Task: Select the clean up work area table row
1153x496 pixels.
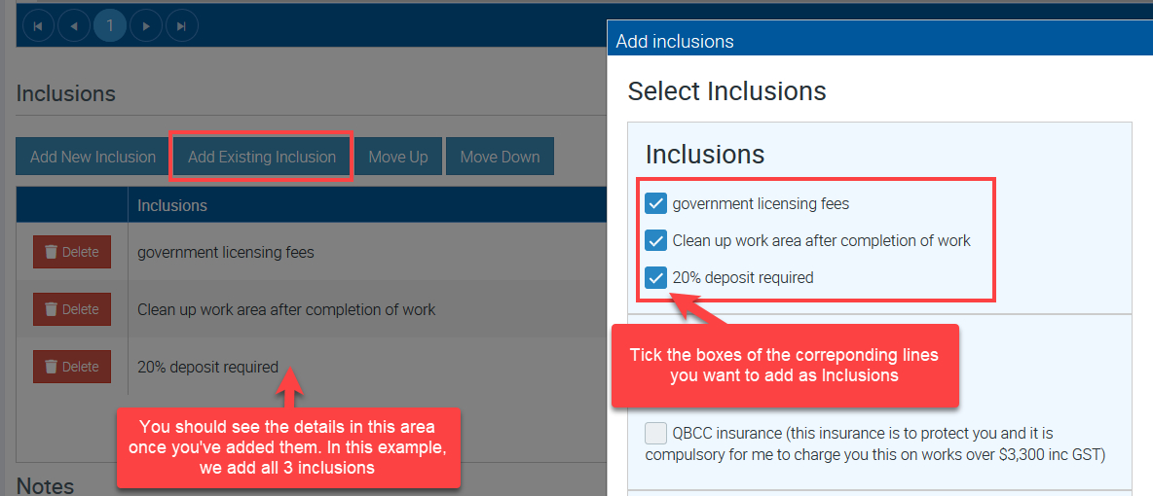Action: pyautogui.click(x=286, y=309)
